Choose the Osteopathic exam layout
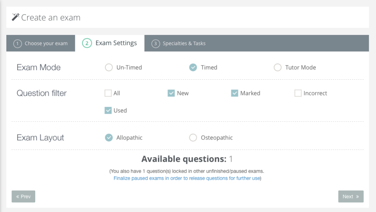 point(193,137)
